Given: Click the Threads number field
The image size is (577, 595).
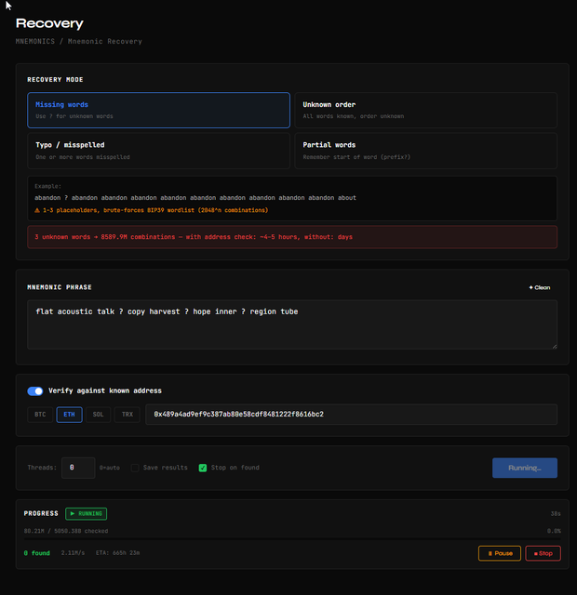Looking at the screenshot, I should (78, 468).
